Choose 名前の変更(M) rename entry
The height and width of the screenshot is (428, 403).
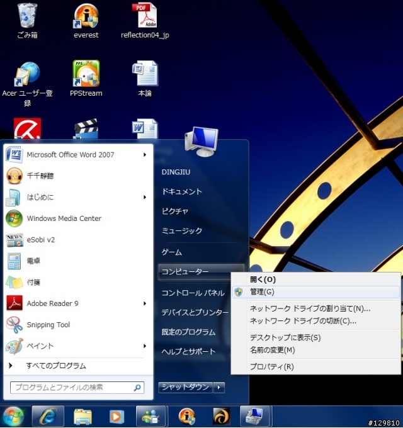point(315,350)
